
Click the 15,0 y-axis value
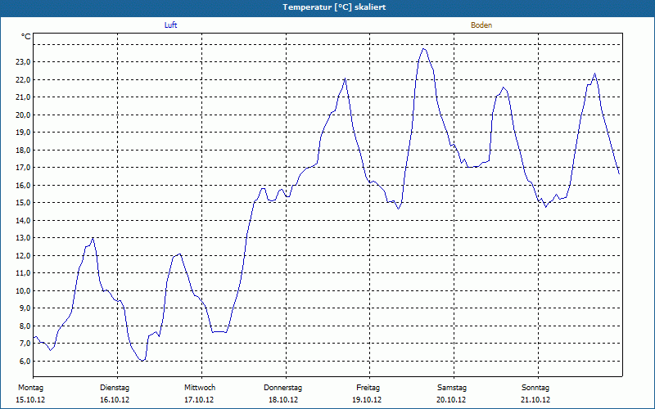[23, 203]
